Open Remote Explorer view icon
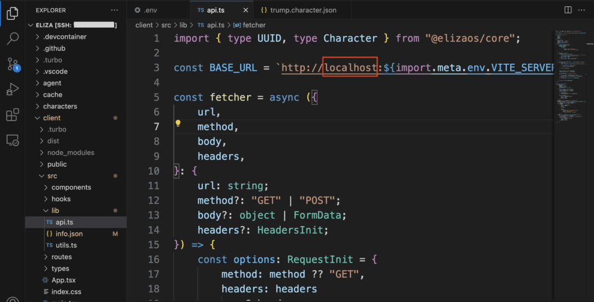Screen dimensions: 594x302 13,140
